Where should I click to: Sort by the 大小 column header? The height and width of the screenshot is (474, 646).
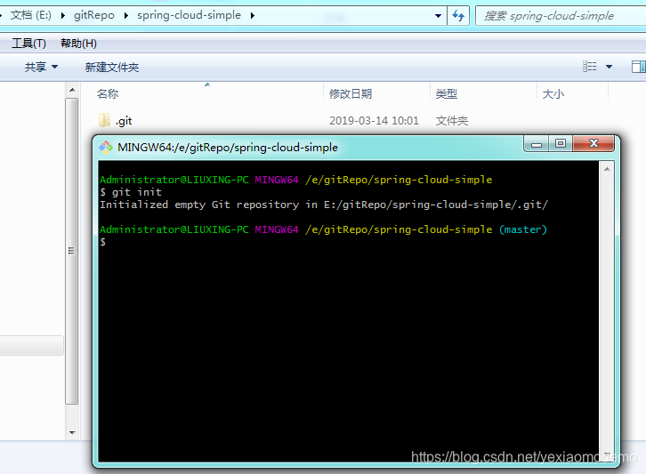point(572,94)
